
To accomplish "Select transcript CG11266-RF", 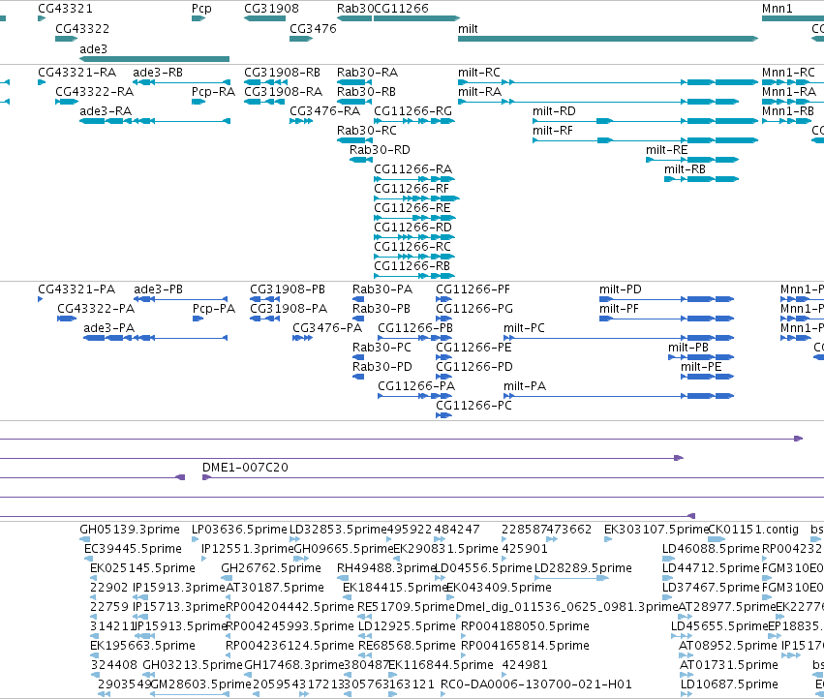I will pyautogui.click(x=416, y=199).
